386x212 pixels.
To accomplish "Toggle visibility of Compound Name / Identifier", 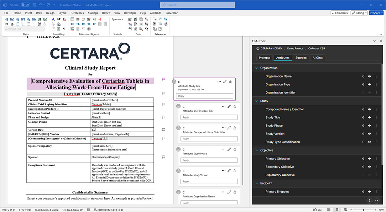I will (370, 109).
